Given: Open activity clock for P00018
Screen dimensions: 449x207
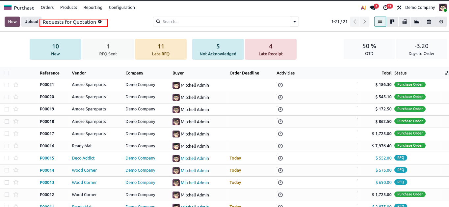Looking at the screenshot, I should 280,122.
